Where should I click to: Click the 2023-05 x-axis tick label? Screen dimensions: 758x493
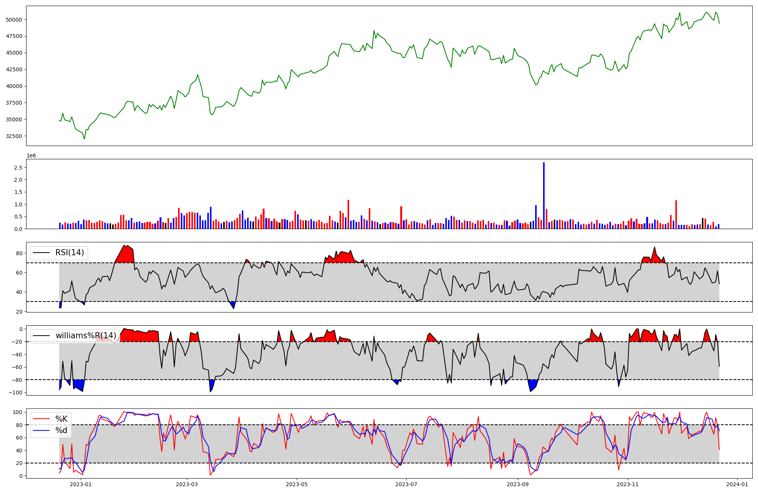(x=296, y=484)
